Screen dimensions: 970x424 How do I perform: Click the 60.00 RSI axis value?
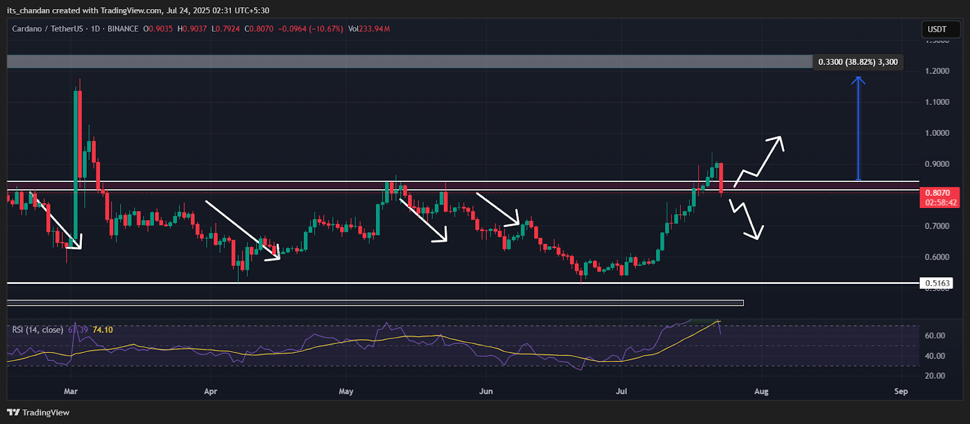click(x=935, y=335)
